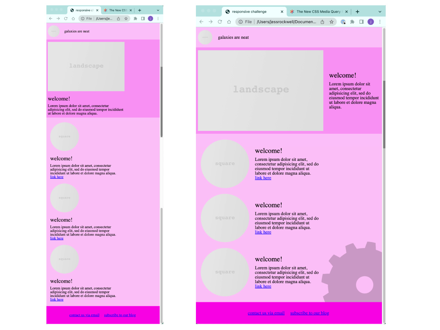Reload the responsive challenge page
Screen dimensions: 440x330
[220, 22]
